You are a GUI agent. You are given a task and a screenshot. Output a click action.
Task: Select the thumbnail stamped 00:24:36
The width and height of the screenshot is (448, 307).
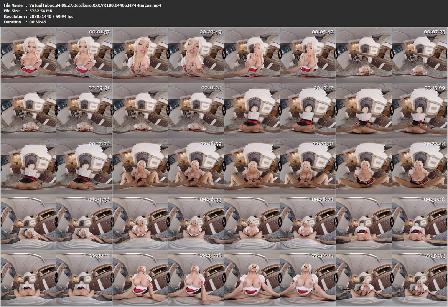click(56, 223)
